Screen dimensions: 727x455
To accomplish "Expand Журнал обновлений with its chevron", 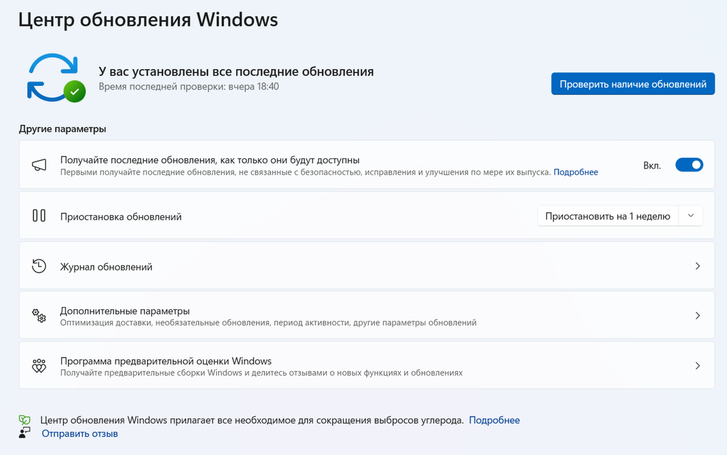I will (697, 266).
